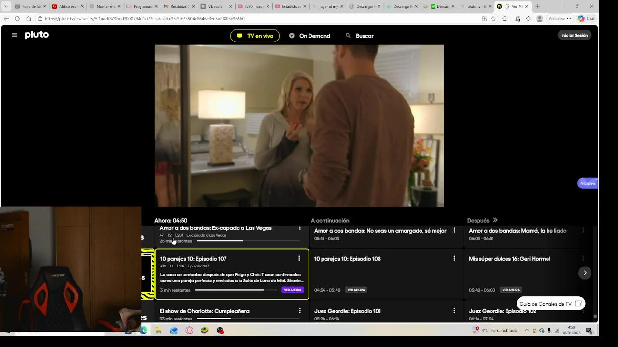Open the taskbar weather widget
Image resolution: width=618 pixels, height=347 pixels.
[x=495, y=330]
